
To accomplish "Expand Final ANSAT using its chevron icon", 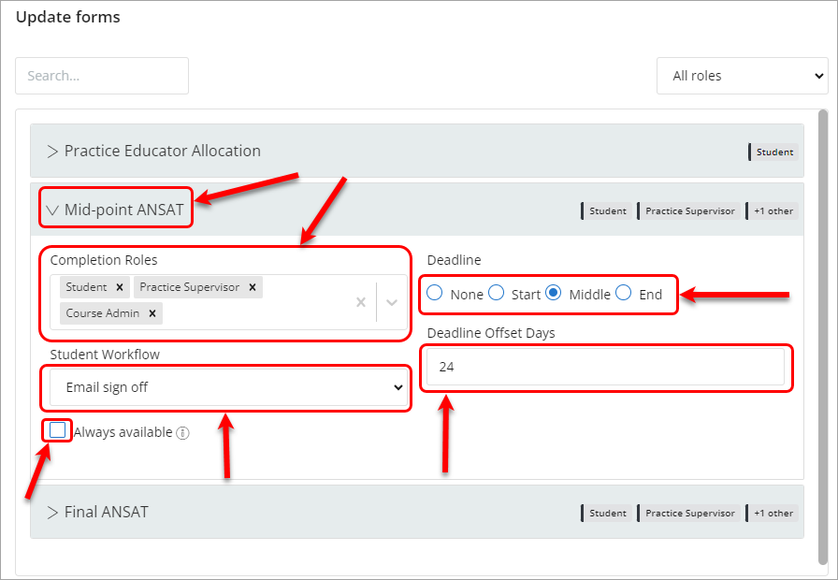I will click(x=53, y=512).
